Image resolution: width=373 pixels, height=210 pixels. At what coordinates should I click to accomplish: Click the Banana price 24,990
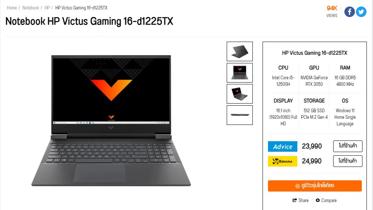pyautogui.click(x=312, y=161)
